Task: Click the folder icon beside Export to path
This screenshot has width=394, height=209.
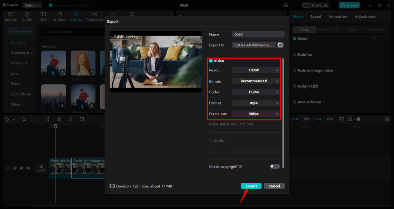Action: coord(280,45)
